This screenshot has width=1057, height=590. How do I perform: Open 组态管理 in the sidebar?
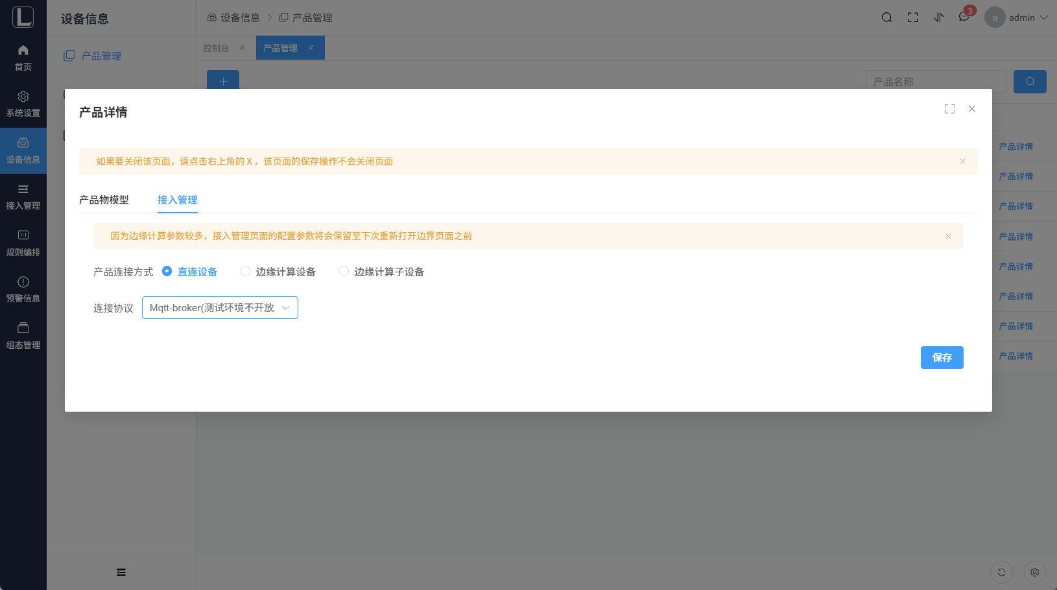(x=23, y=336)
